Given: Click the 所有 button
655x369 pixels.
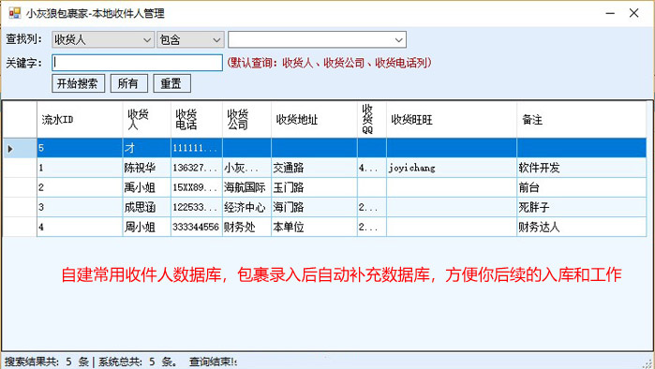Looking at the screenshot, I should (129, 83).
